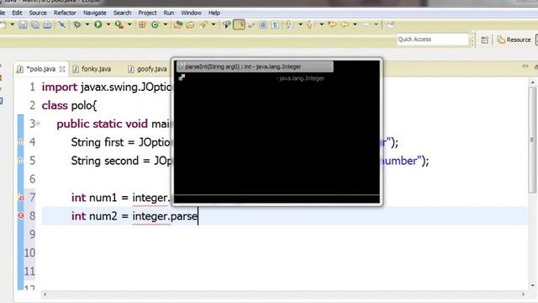Open the Window menu
The height and width of the screenshot is (303, 538).
[191, 13]
